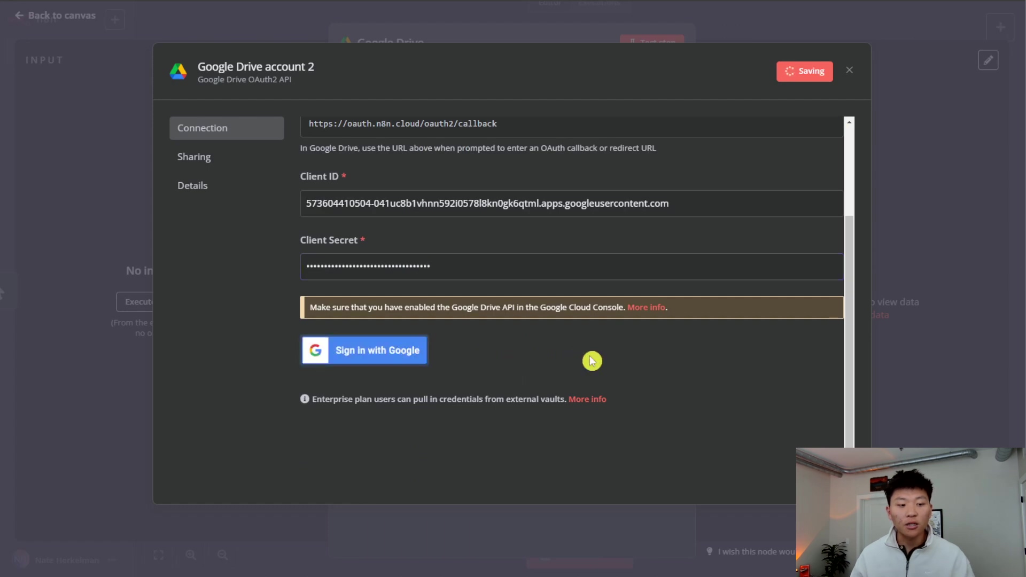Click zoom out magnifier icon in canvas toolbar
Viewport: 1026px width, 577px height.
point(223,555)
